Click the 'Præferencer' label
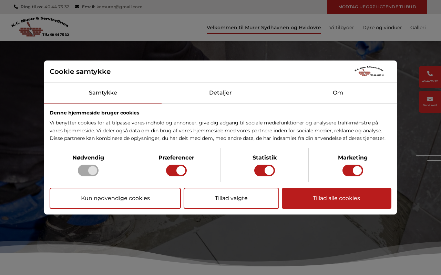This screenshot has height=275, width=441. [x=176, y=158]
